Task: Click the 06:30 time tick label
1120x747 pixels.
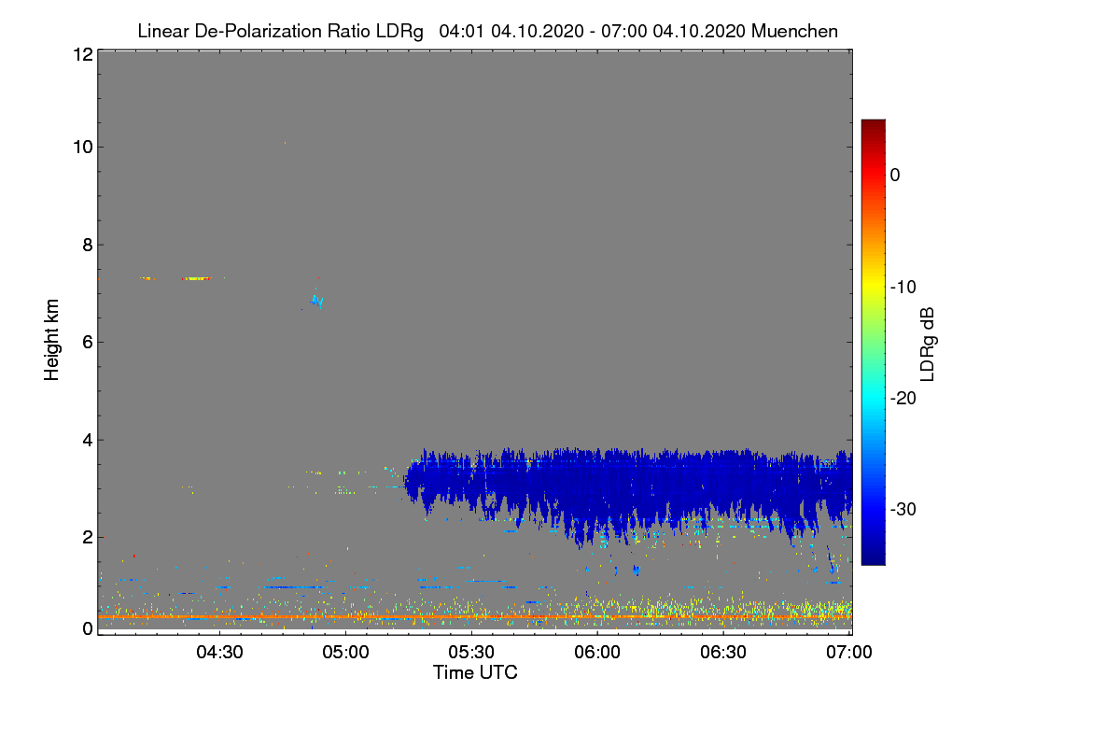Action: point(723,652)
